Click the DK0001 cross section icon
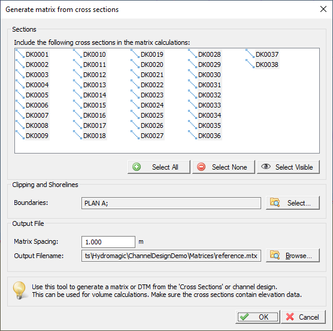Screen dimensions: 333x331 pos(20,54)
